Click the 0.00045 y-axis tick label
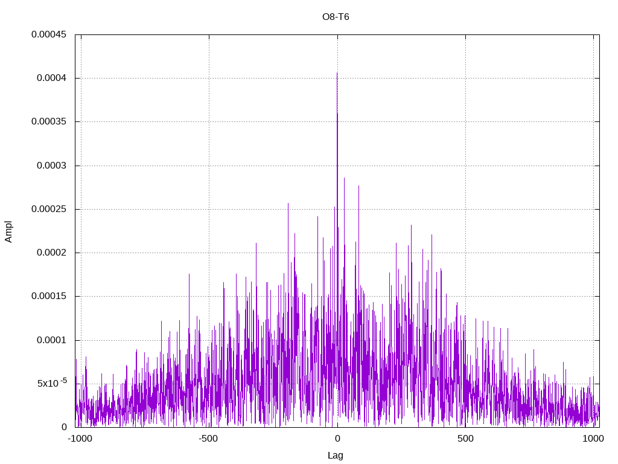The image size is (618, 464). click(x=49, y=34)
